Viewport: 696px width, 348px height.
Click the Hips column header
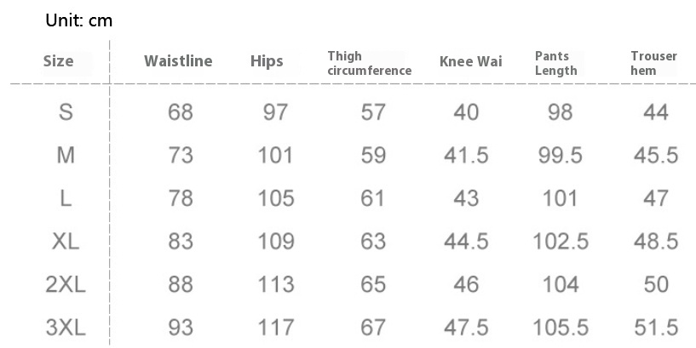point(267,61)
